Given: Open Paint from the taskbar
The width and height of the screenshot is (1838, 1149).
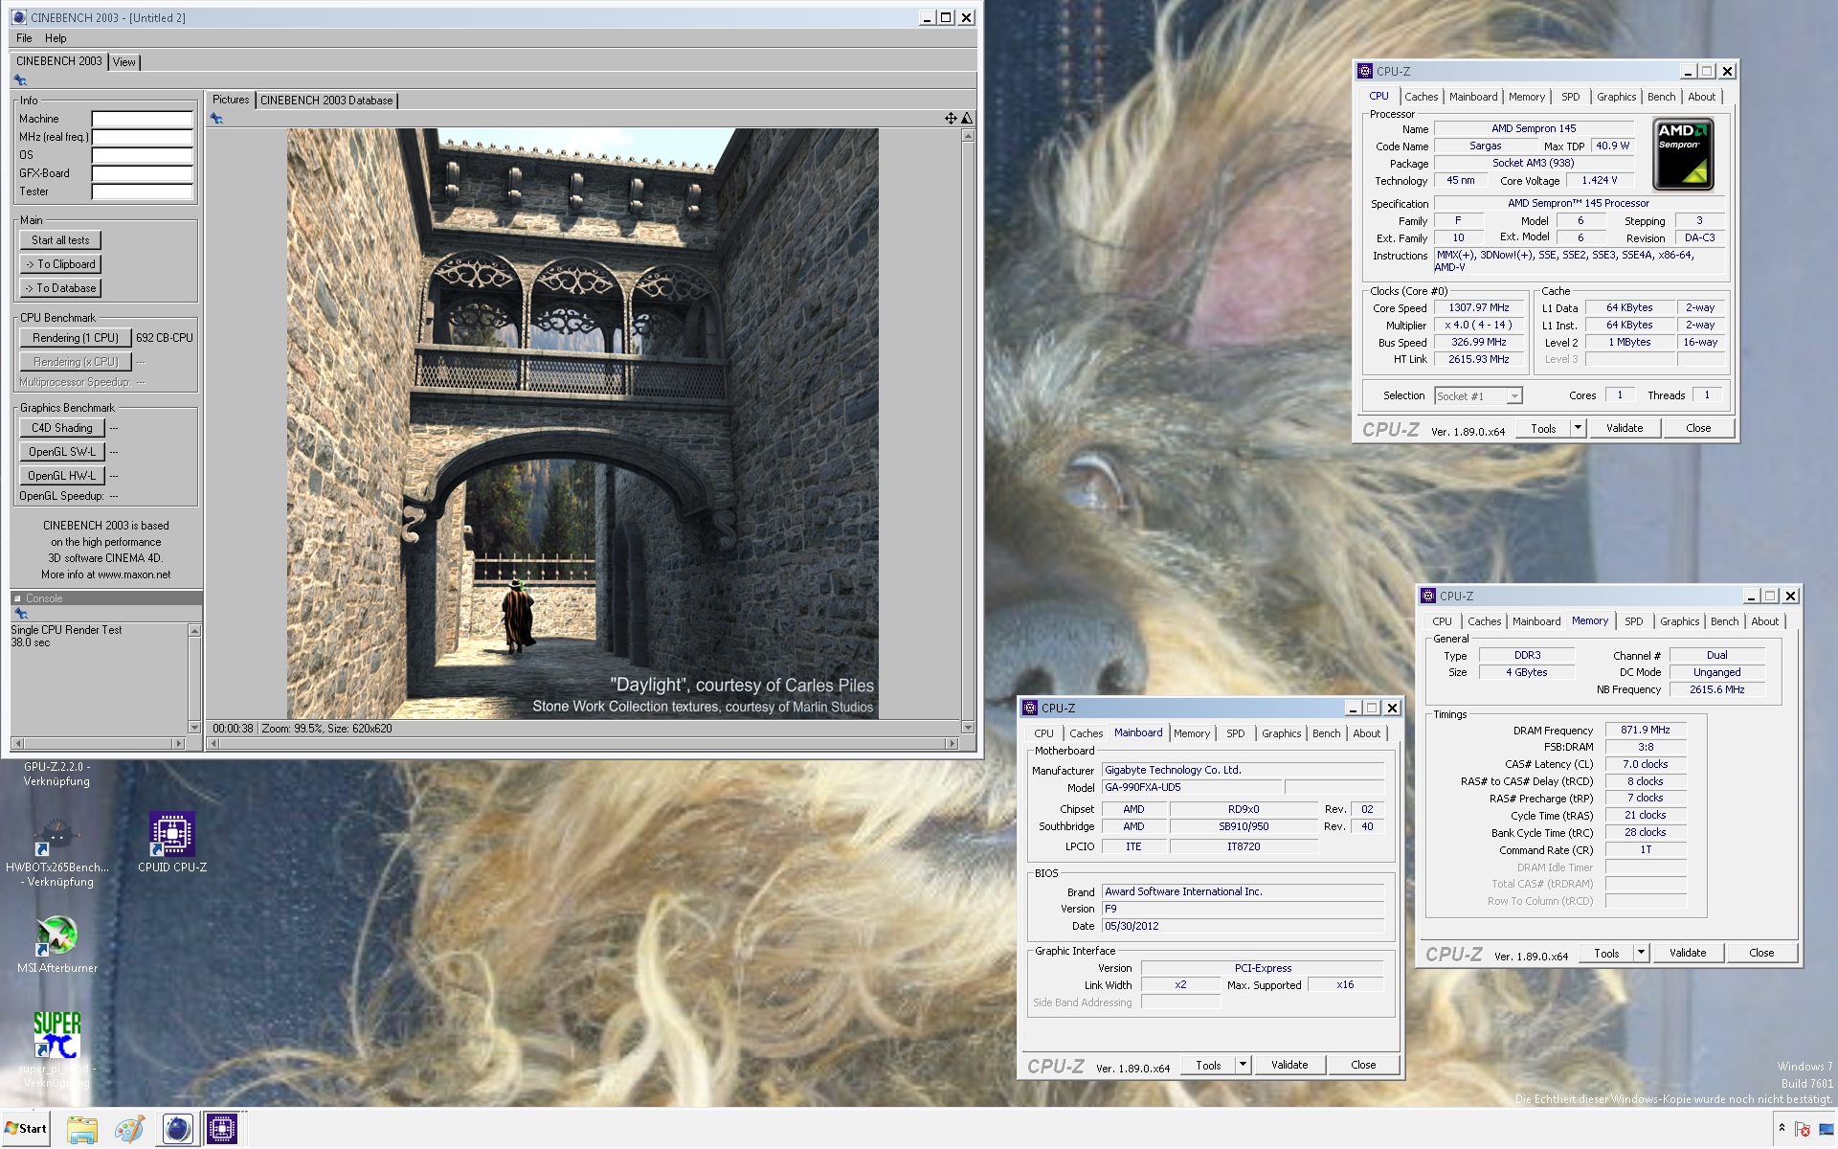Looking at the screenshot, I should click(x=129, y=1129).
